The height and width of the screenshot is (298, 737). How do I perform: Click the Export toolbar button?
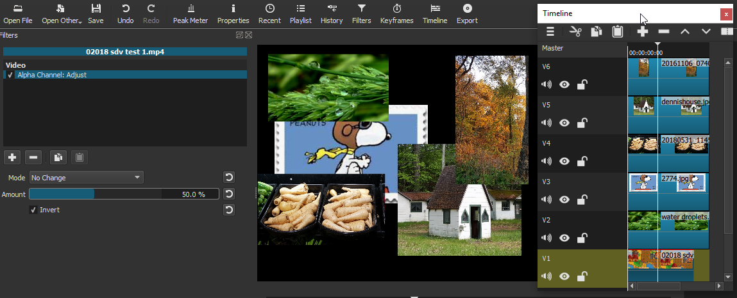[467, 14]
